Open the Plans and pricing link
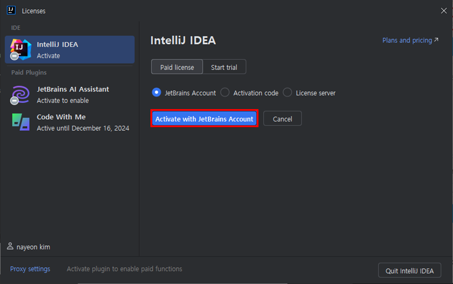The height and width of the screenshot is (284, 453). pyautogui.click(x=410, y=40)
